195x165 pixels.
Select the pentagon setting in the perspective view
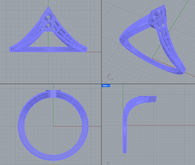tap(158, 16)
